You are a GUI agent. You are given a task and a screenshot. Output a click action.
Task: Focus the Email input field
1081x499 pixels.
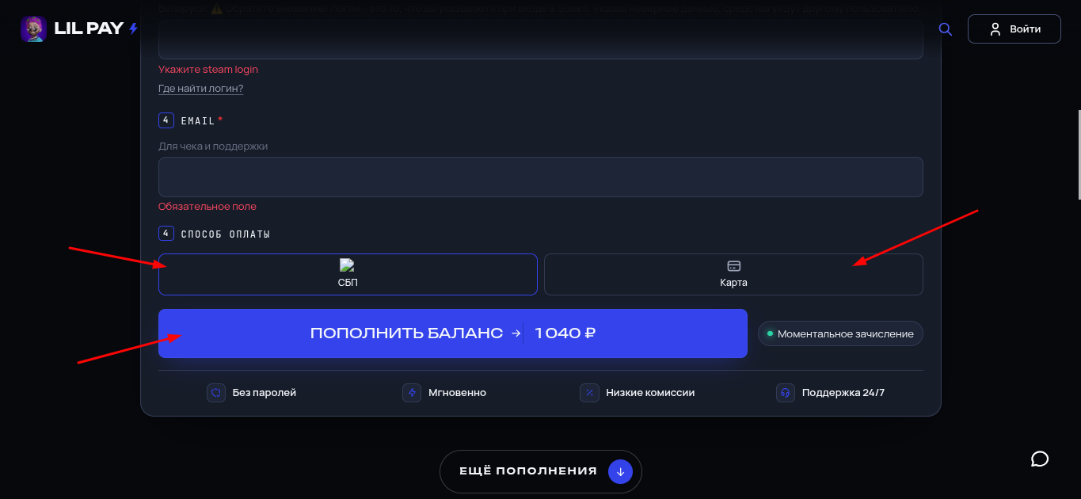coord(540,177)
